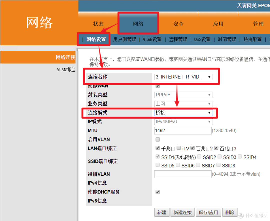Check the SSID2 binding checkbox
Screen dimensions: 270x221
point(199,156)
